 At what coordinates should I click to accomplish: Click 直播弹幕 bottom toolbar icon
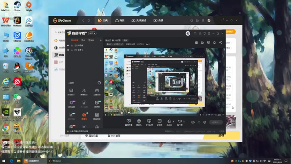coord(129,122)
